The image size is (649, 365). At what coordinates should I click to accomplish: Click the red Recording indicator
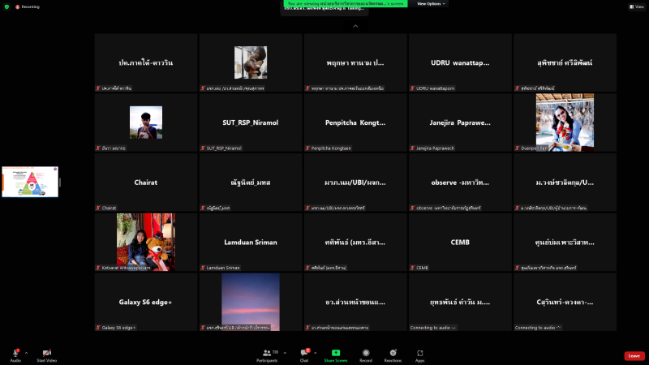coord(28,6)
